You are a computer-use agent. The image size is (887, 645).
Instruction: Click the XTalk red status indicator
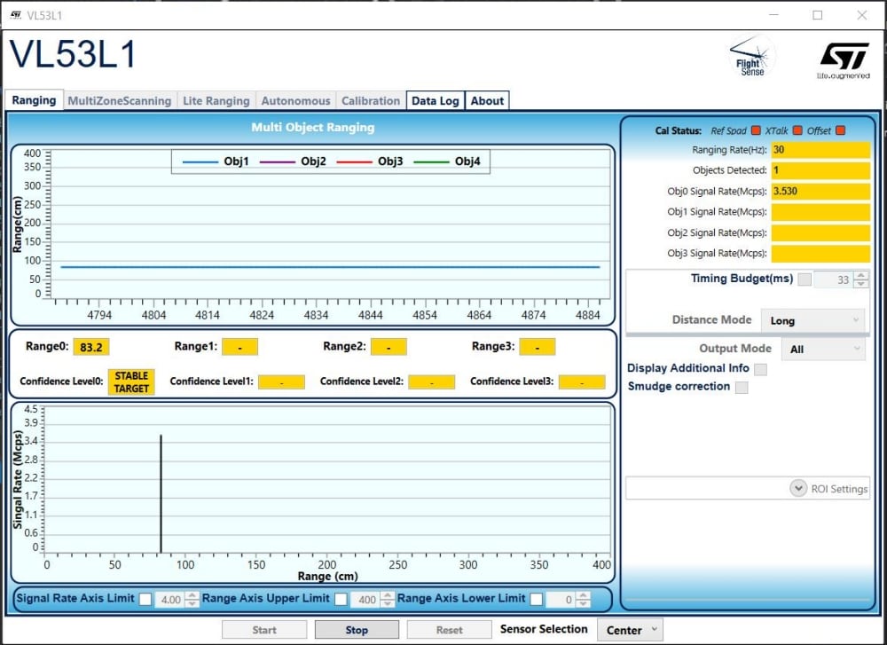(797, 131)
